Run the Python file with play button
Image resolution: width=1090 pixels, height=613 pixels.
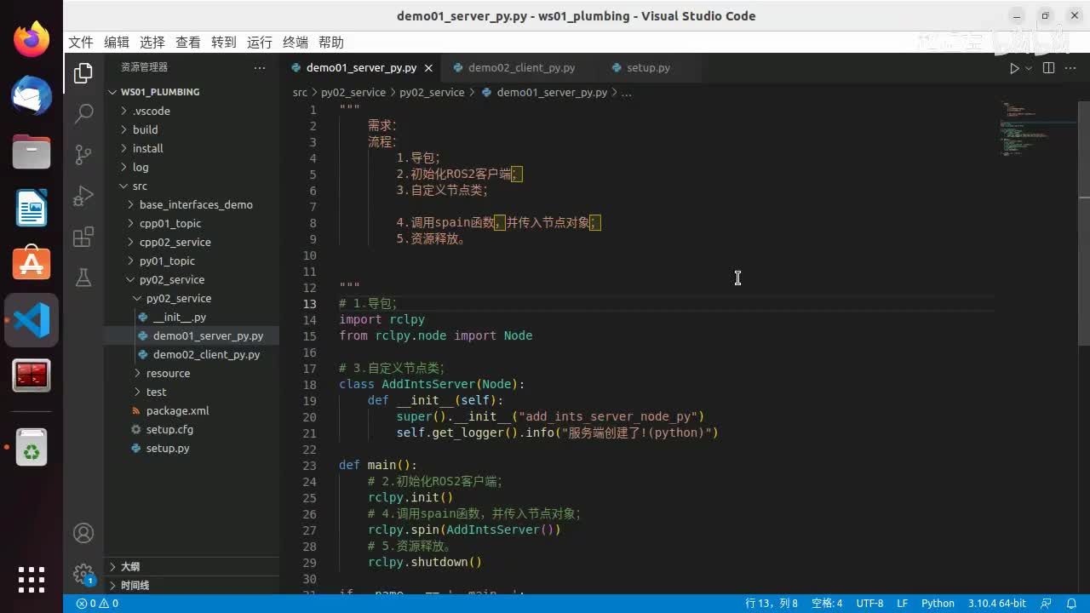tap(1013, 68)
